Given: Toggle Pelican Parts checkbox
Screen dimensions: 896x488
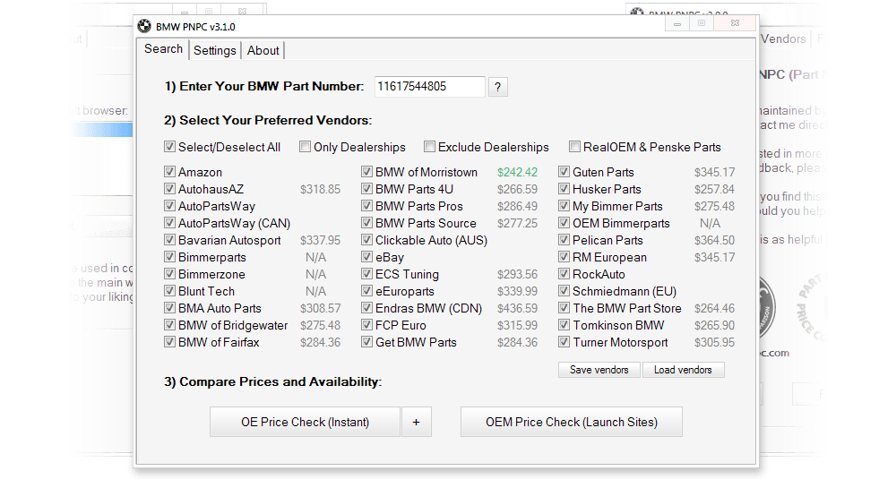Looking at the screenshot, I should pyautogui.click(x=564, y=240).
